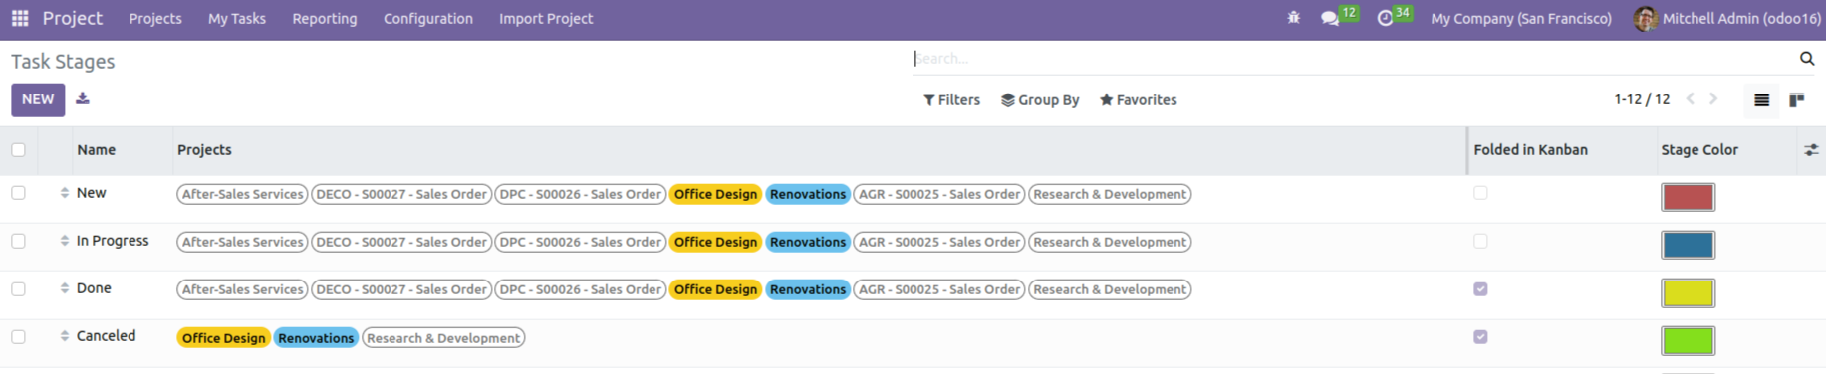
Task: Click the debug bug icon
Action: click(x=1293, y=18)
